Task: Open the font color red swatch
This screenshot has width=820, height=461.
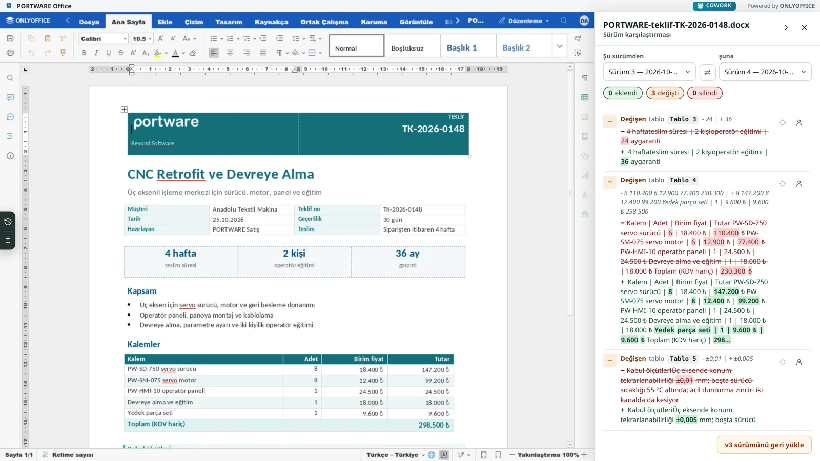Action: pos(175,53)
